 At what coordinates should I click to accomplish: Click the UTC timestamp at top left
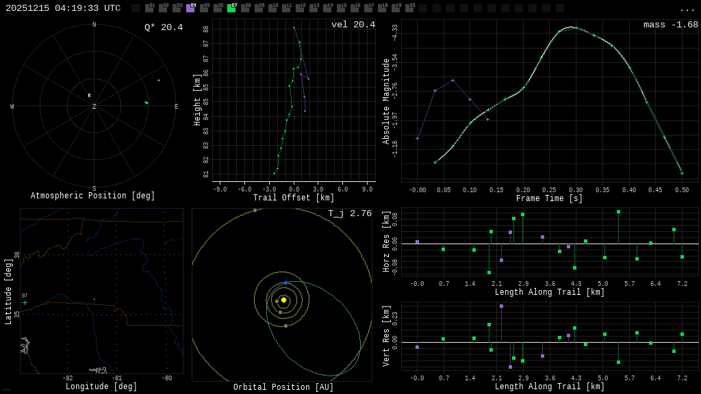pyautogui.click(x=63, y=8)
